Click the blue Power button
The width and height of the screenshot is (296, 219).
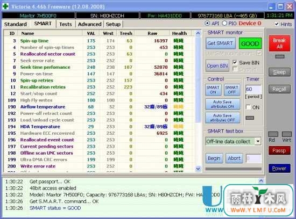tap(279, 169)
